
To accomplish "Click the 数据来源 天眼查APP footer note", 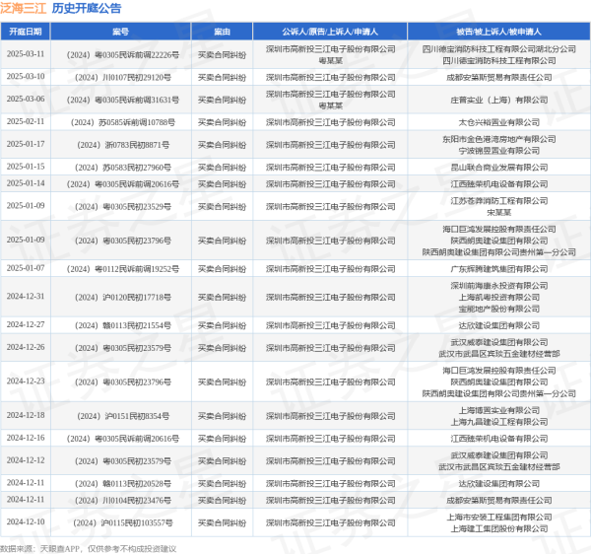I will [89, 549].
